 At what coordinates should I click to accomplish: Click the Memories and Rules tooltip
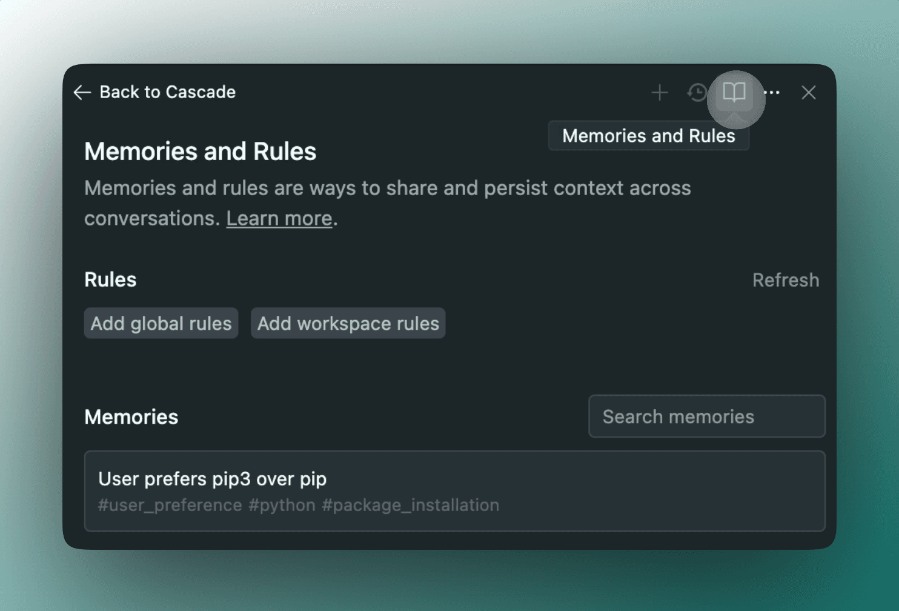(x=649, y=136)
